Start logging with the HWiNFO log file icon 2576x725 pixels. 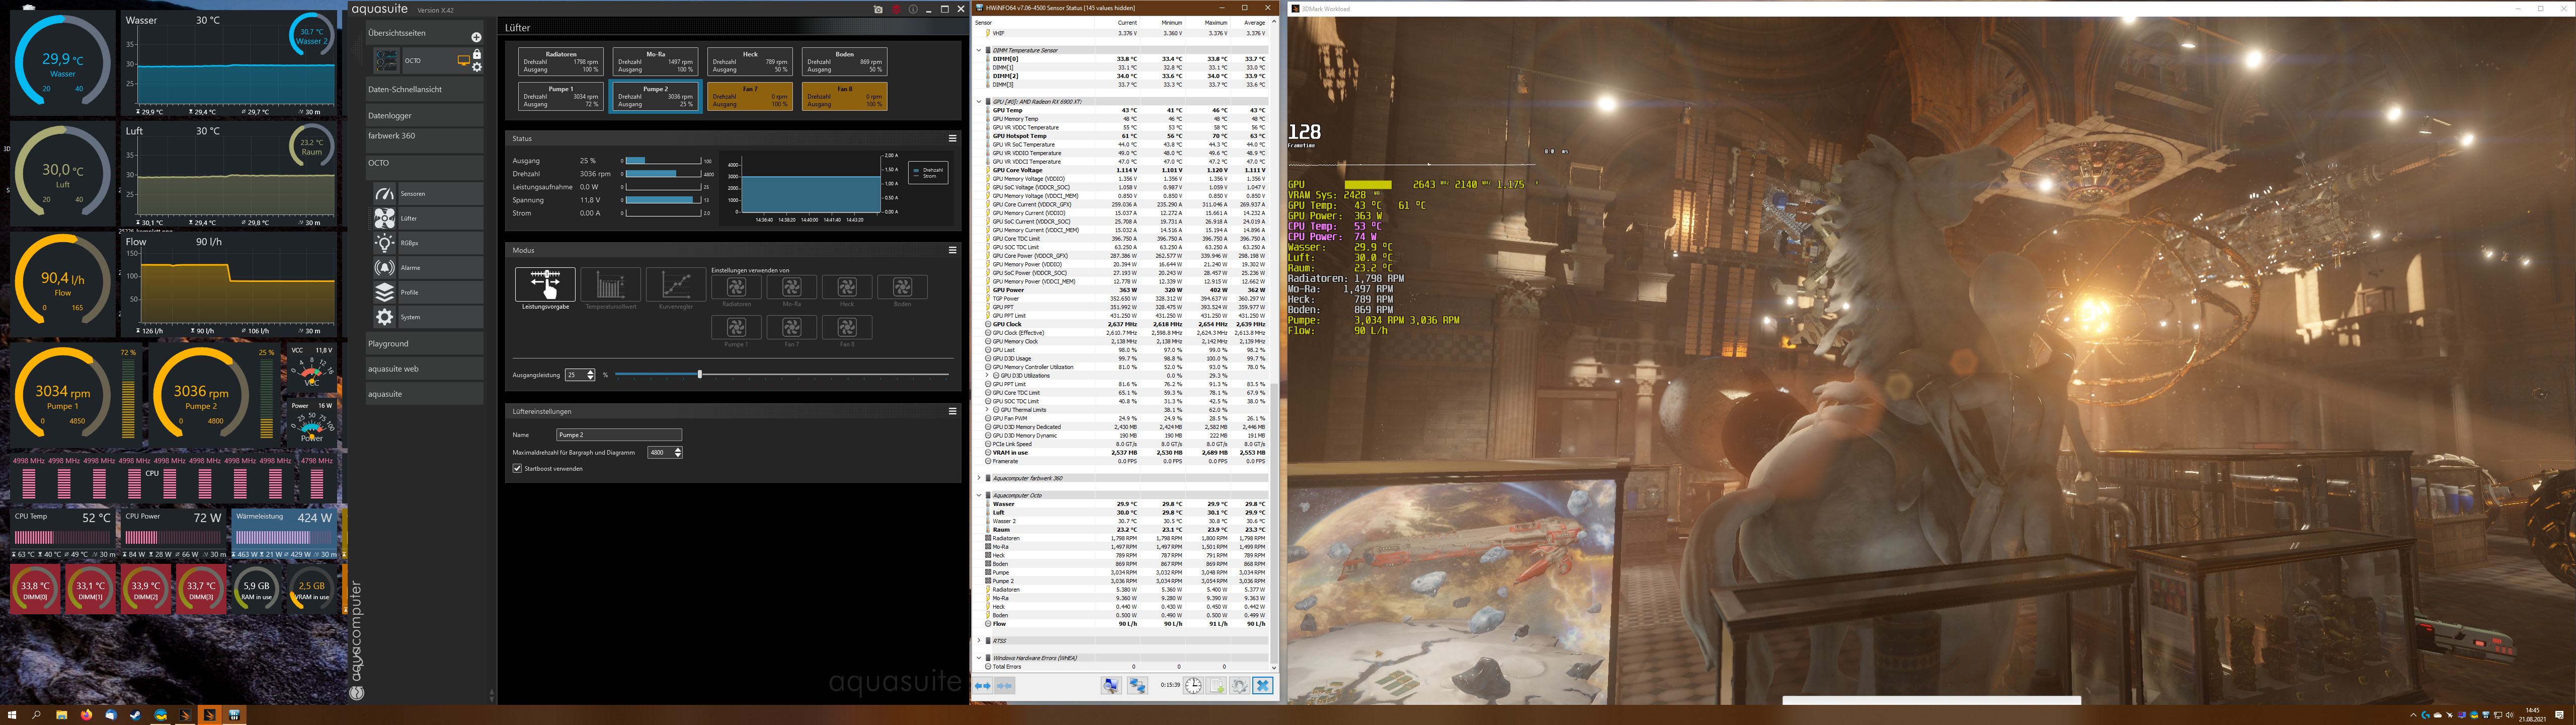pos(1216,686)
